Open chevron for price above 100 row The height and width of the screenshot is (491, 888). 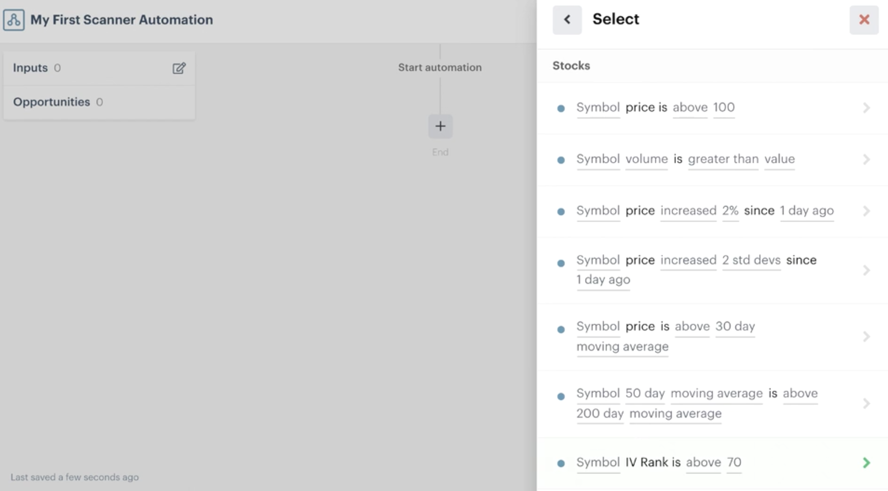pos(866,108)
